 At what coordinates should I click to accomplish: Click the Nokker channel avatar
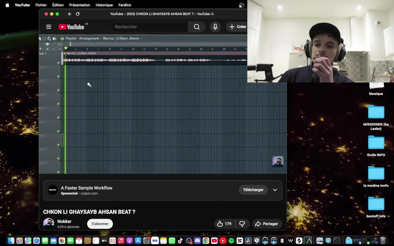point(49,223)
